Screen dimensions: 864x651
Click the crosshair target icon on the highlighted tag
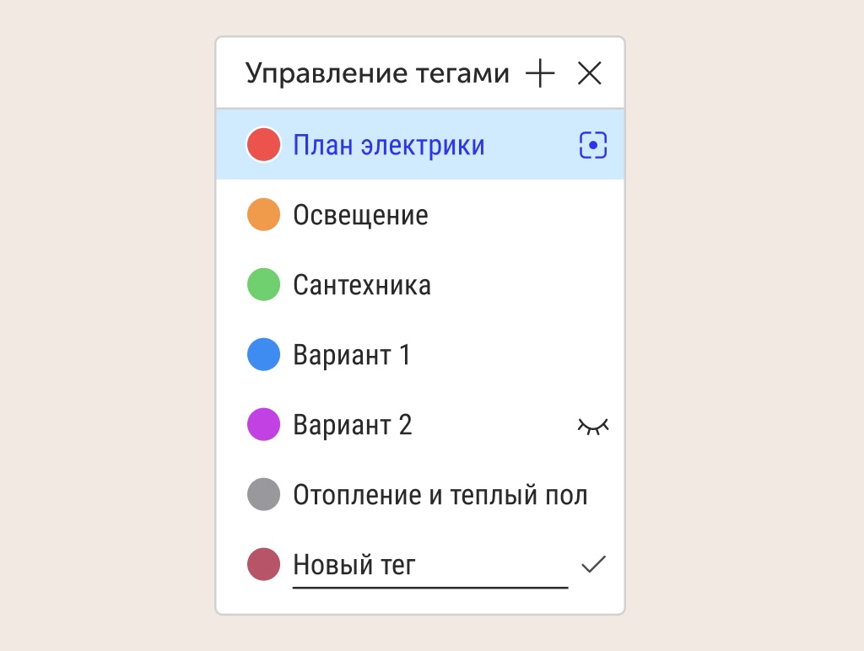(x=591, y=144)
